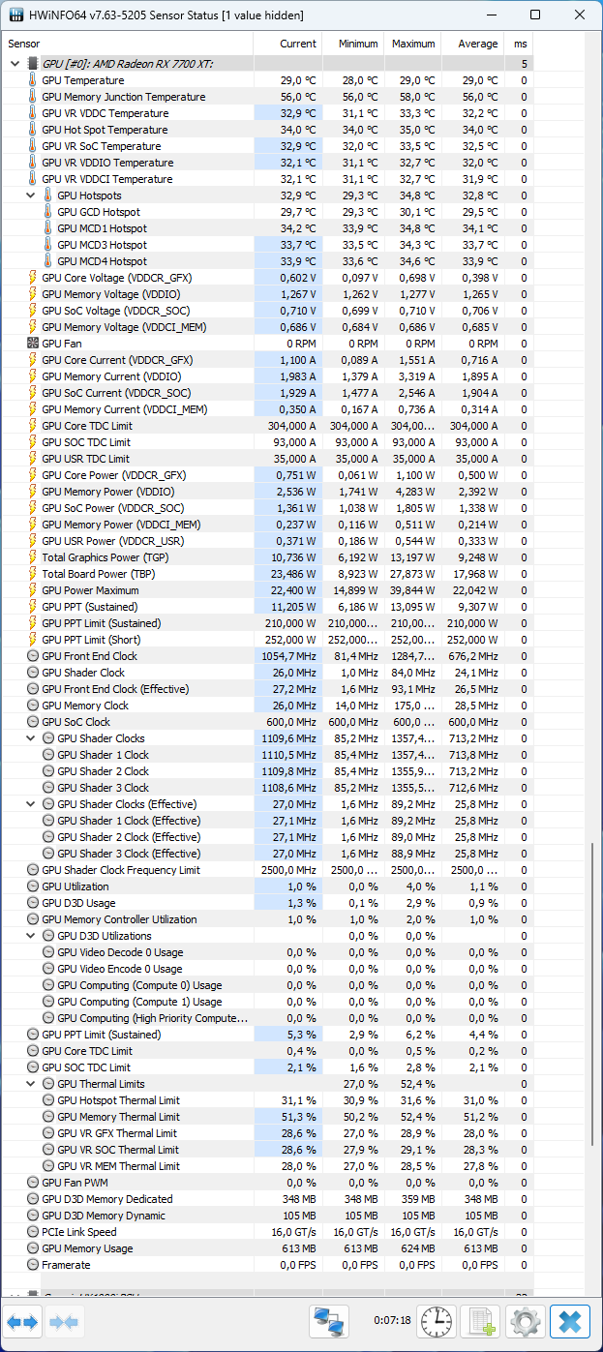Click the ms column header
This screenshot has height=1352, width=603.
tap(519, 44)
